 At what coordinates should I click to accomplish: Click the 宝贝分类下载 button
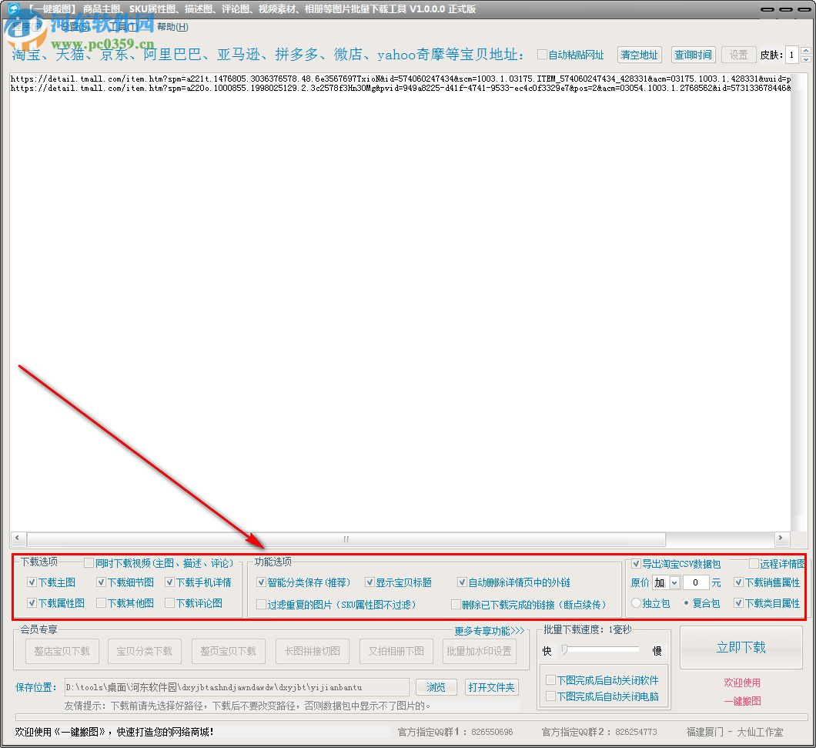(x=145, y=651)
